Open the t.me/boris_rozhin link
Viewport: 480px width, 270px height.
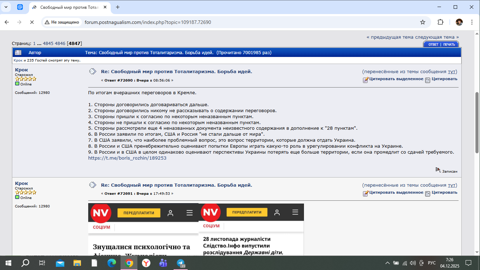[x=127, y=158]
